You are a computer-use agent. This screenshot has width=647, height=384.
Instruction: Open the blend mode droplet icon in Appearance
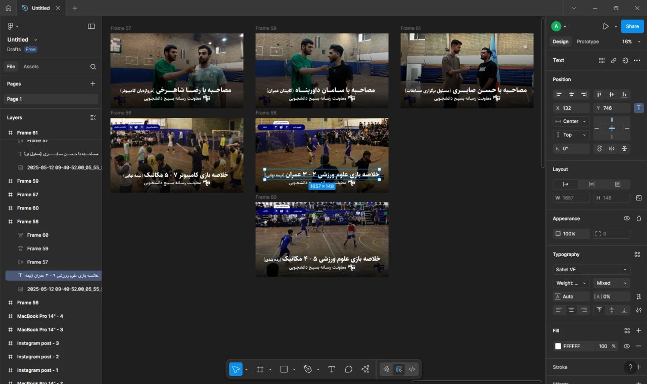[x=639, y=219]
